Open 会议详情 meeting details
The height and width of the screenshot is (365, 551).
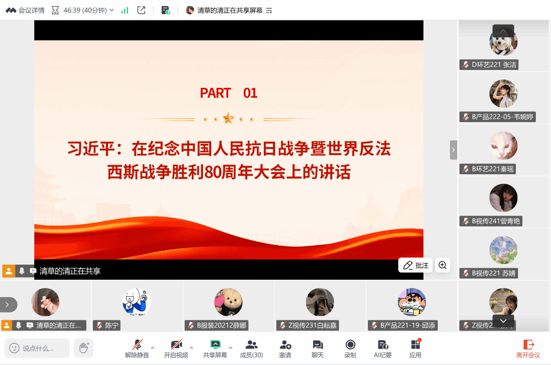(25, 10)
